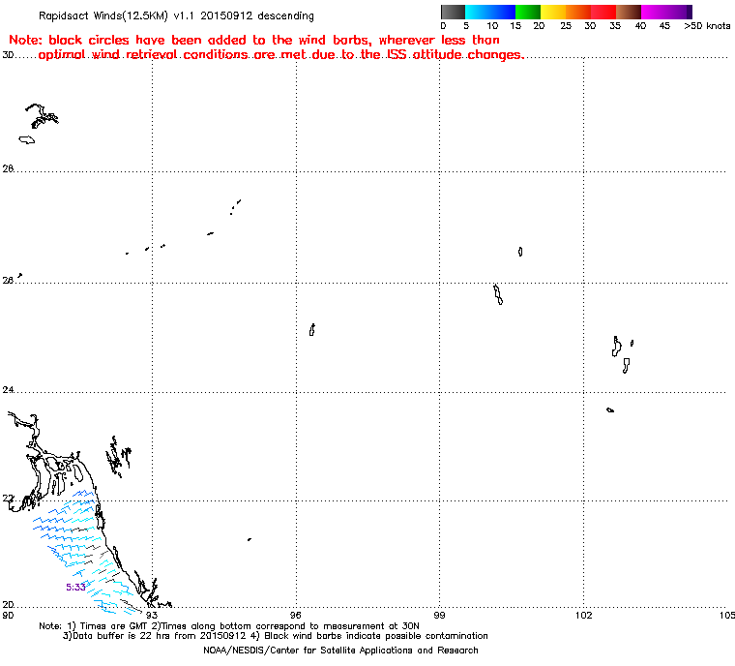735x666 pixels.
Task: Click the longitude label 96
Action: click(295, 615)
